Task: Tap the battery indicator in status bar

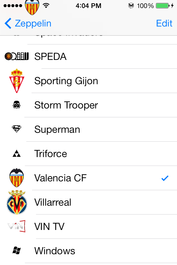Action: point(163,6)
